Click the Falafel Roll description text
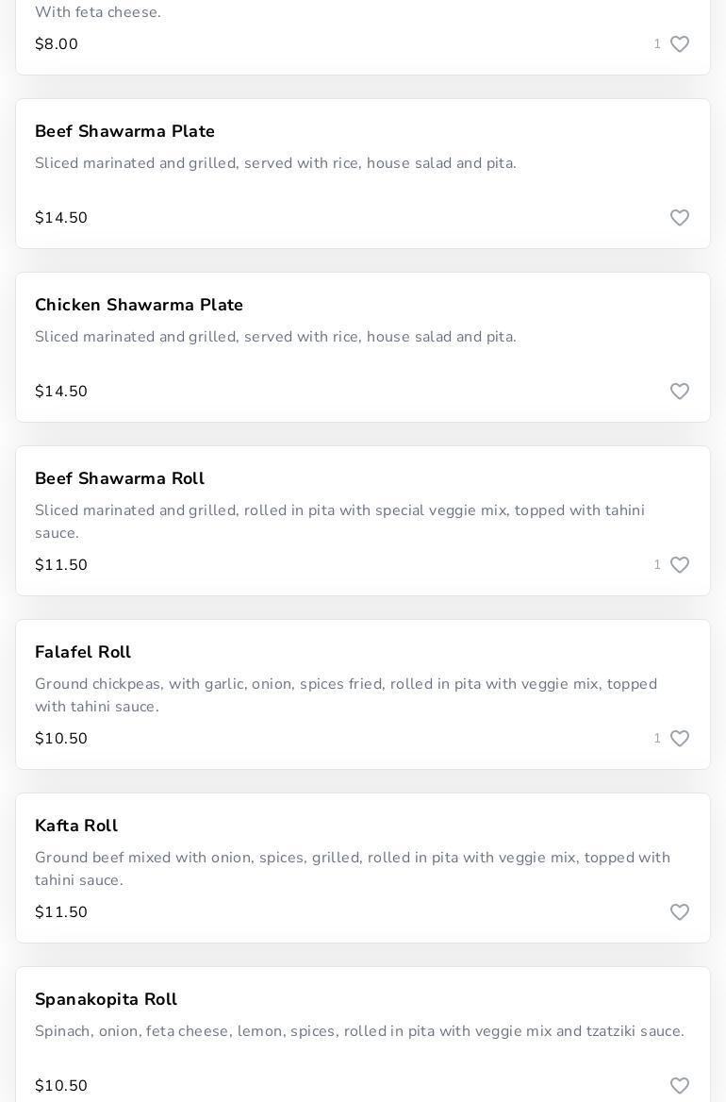This screenshot has height=1102, width=726. point(345,695)
